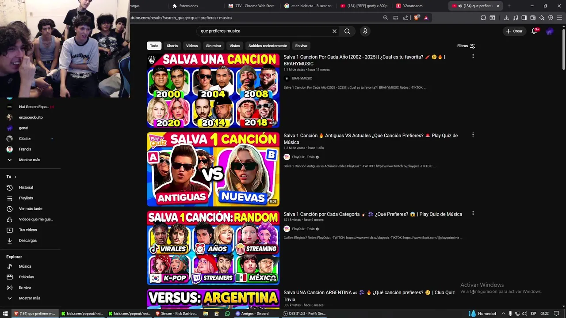Click the browser address bar URL
Viewport: 566px width, 318px height.
pyautogui.click(x=180, y=18)
